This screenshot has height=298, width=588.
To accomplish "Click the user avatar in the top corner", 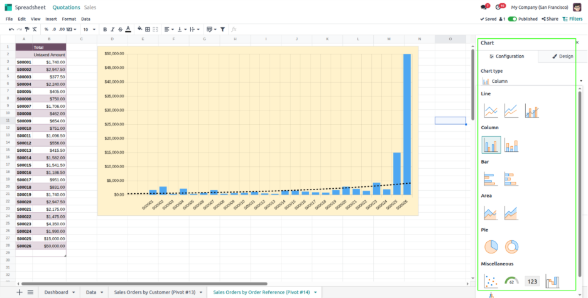I will coord(577,7).
